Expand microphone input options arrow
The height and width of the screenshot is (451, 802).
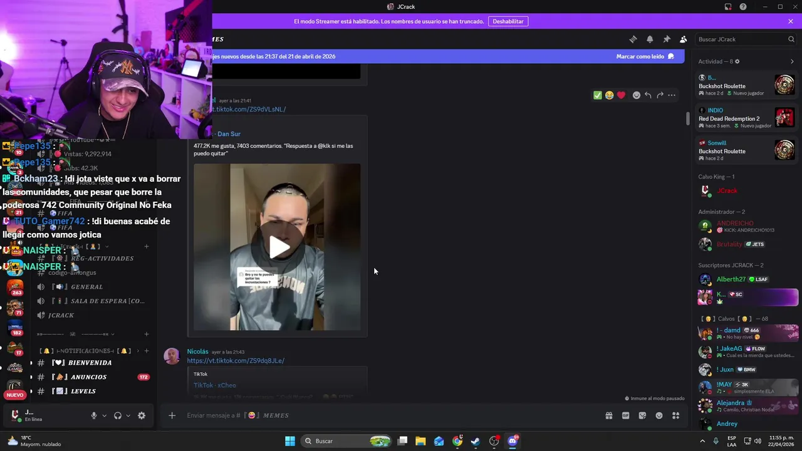tap(104, 415)
